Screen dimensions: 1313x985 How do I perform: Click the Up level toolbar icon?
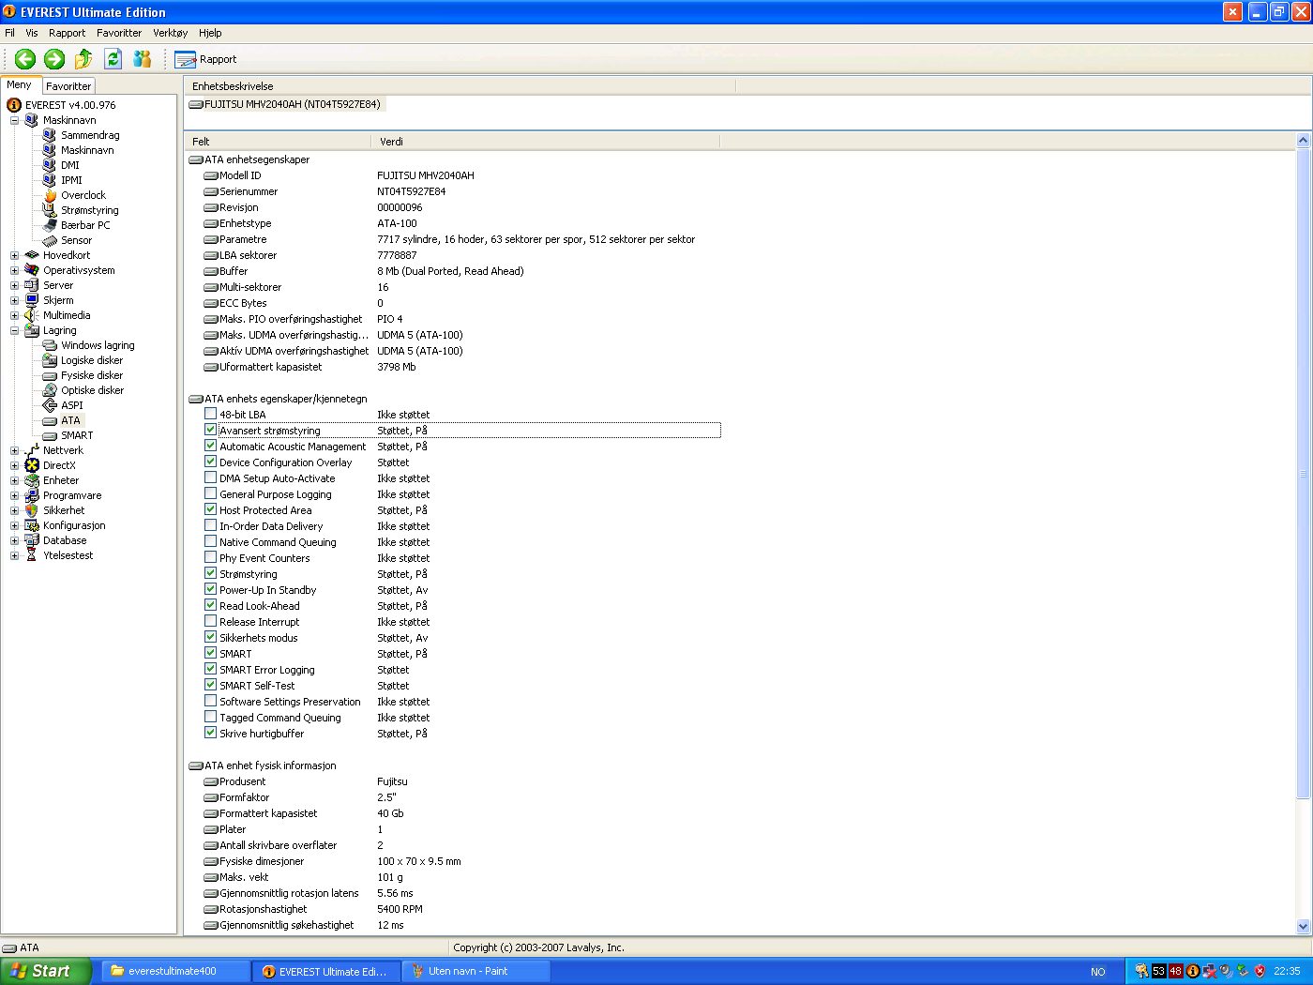[83, 59]
